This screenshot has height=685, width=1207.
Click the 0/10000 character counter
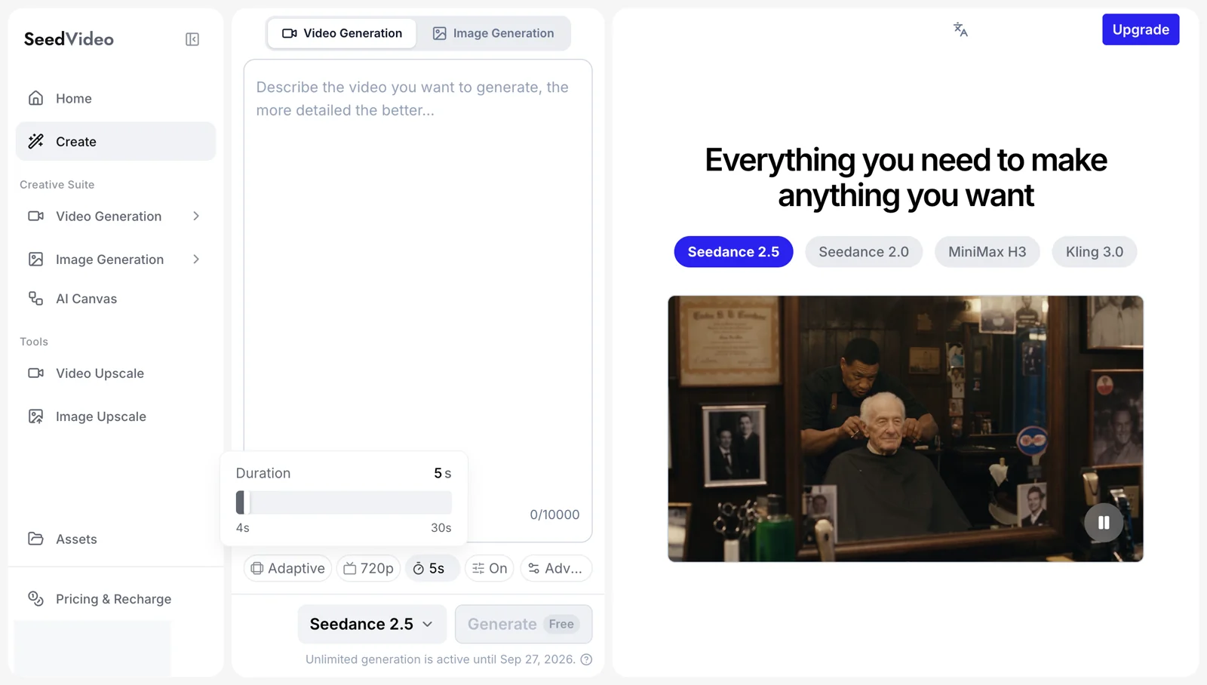pyautogui.click(x=554, y=515)
